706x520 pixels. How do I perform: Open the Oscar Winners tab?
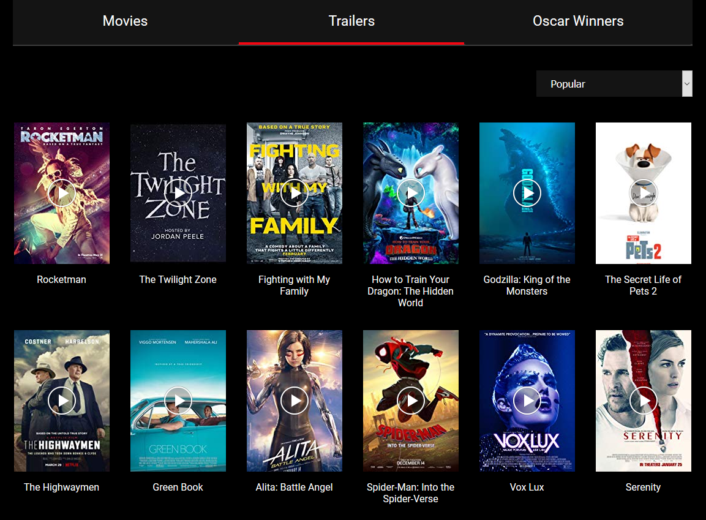578,21
